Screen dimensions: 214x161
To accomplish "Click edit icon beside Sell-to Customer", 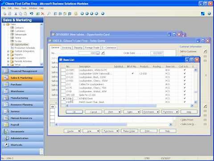I will pyautogui.click(x=205, y=51).
